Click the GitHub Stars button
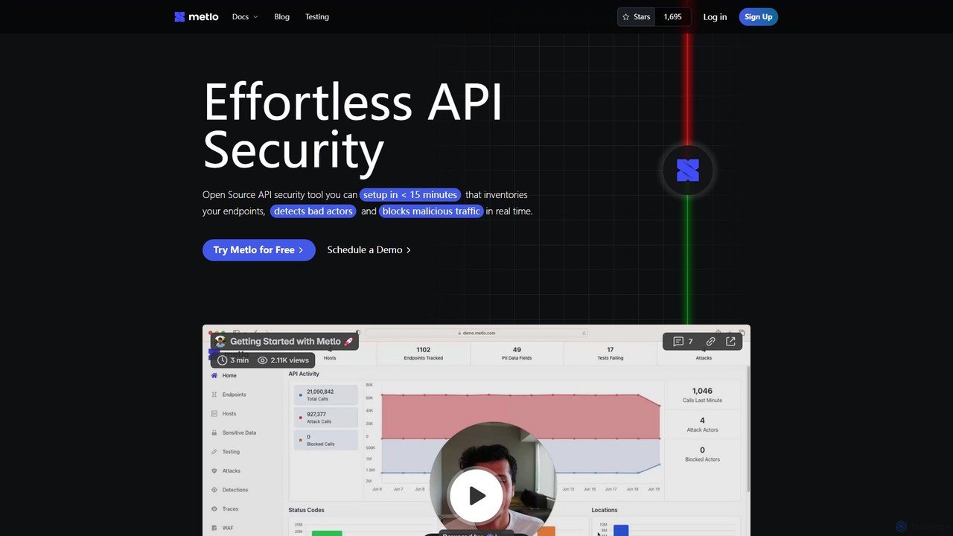This screenshot has width=953, height=536. (x=637, y=16)
